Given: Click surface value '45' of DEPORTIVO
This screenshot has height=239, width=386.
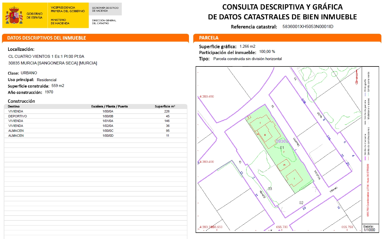Looking at the screenshot, I should pyautogui.click(x=168, y=116).
